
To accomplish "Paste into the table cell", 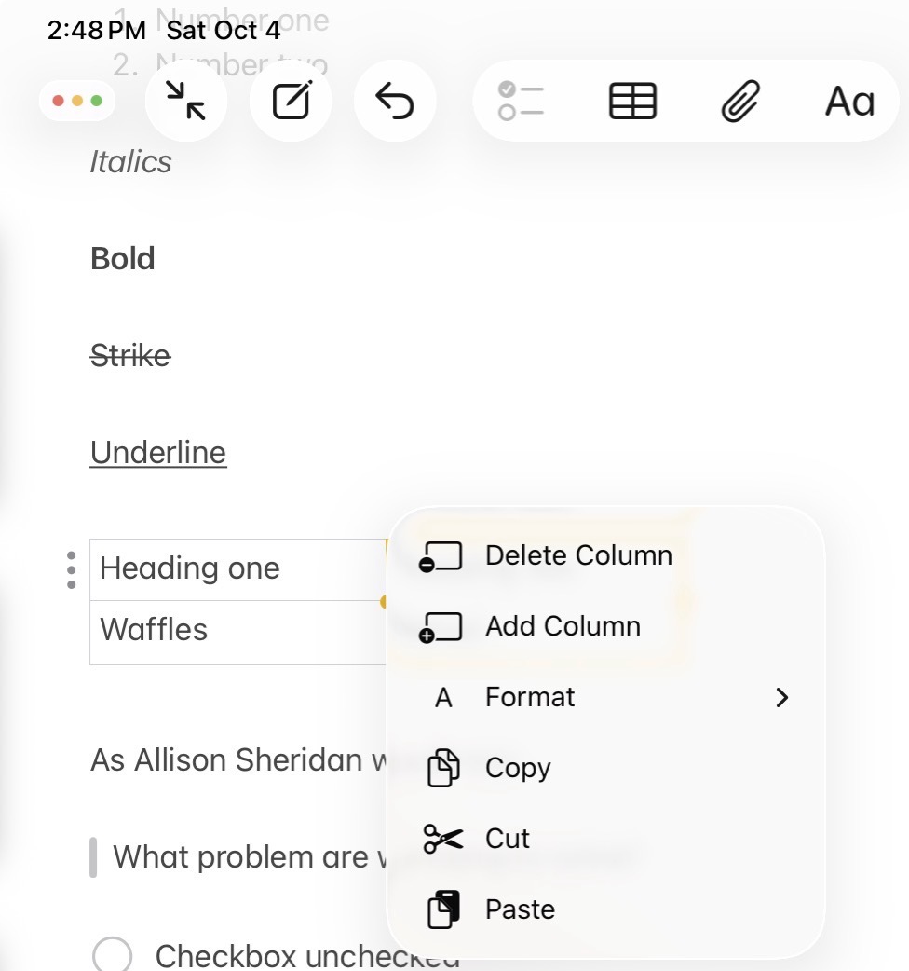I will 519,909.
